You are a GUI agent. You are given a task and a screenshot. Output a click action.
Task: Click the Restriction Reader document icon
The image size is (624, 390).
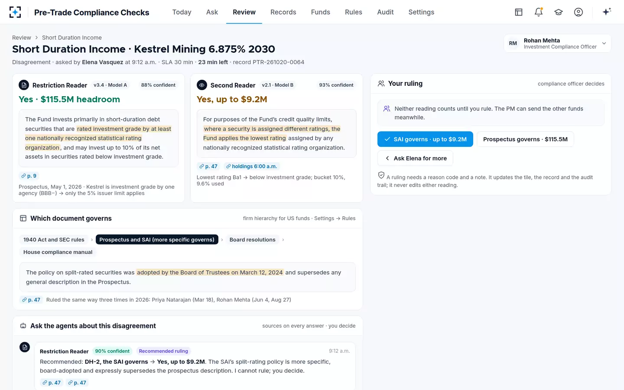24,85
